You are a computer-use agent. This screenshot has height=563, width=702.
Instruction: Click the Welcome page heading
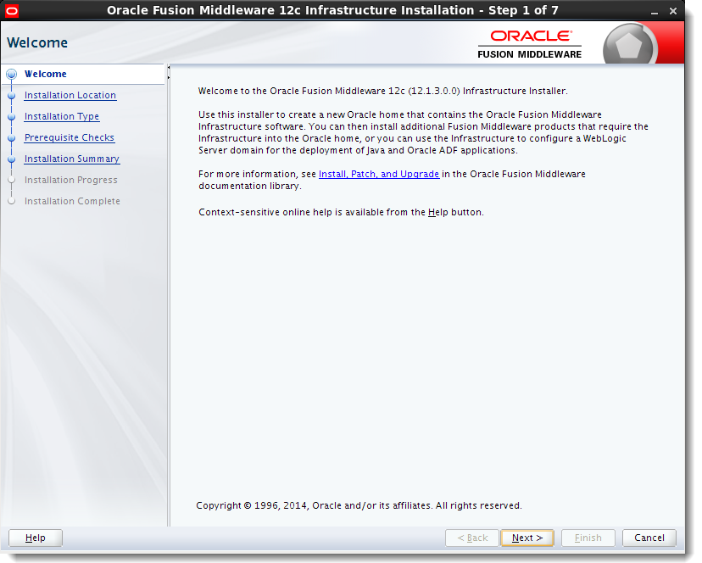pyautogui.click(x=37, y=42)
